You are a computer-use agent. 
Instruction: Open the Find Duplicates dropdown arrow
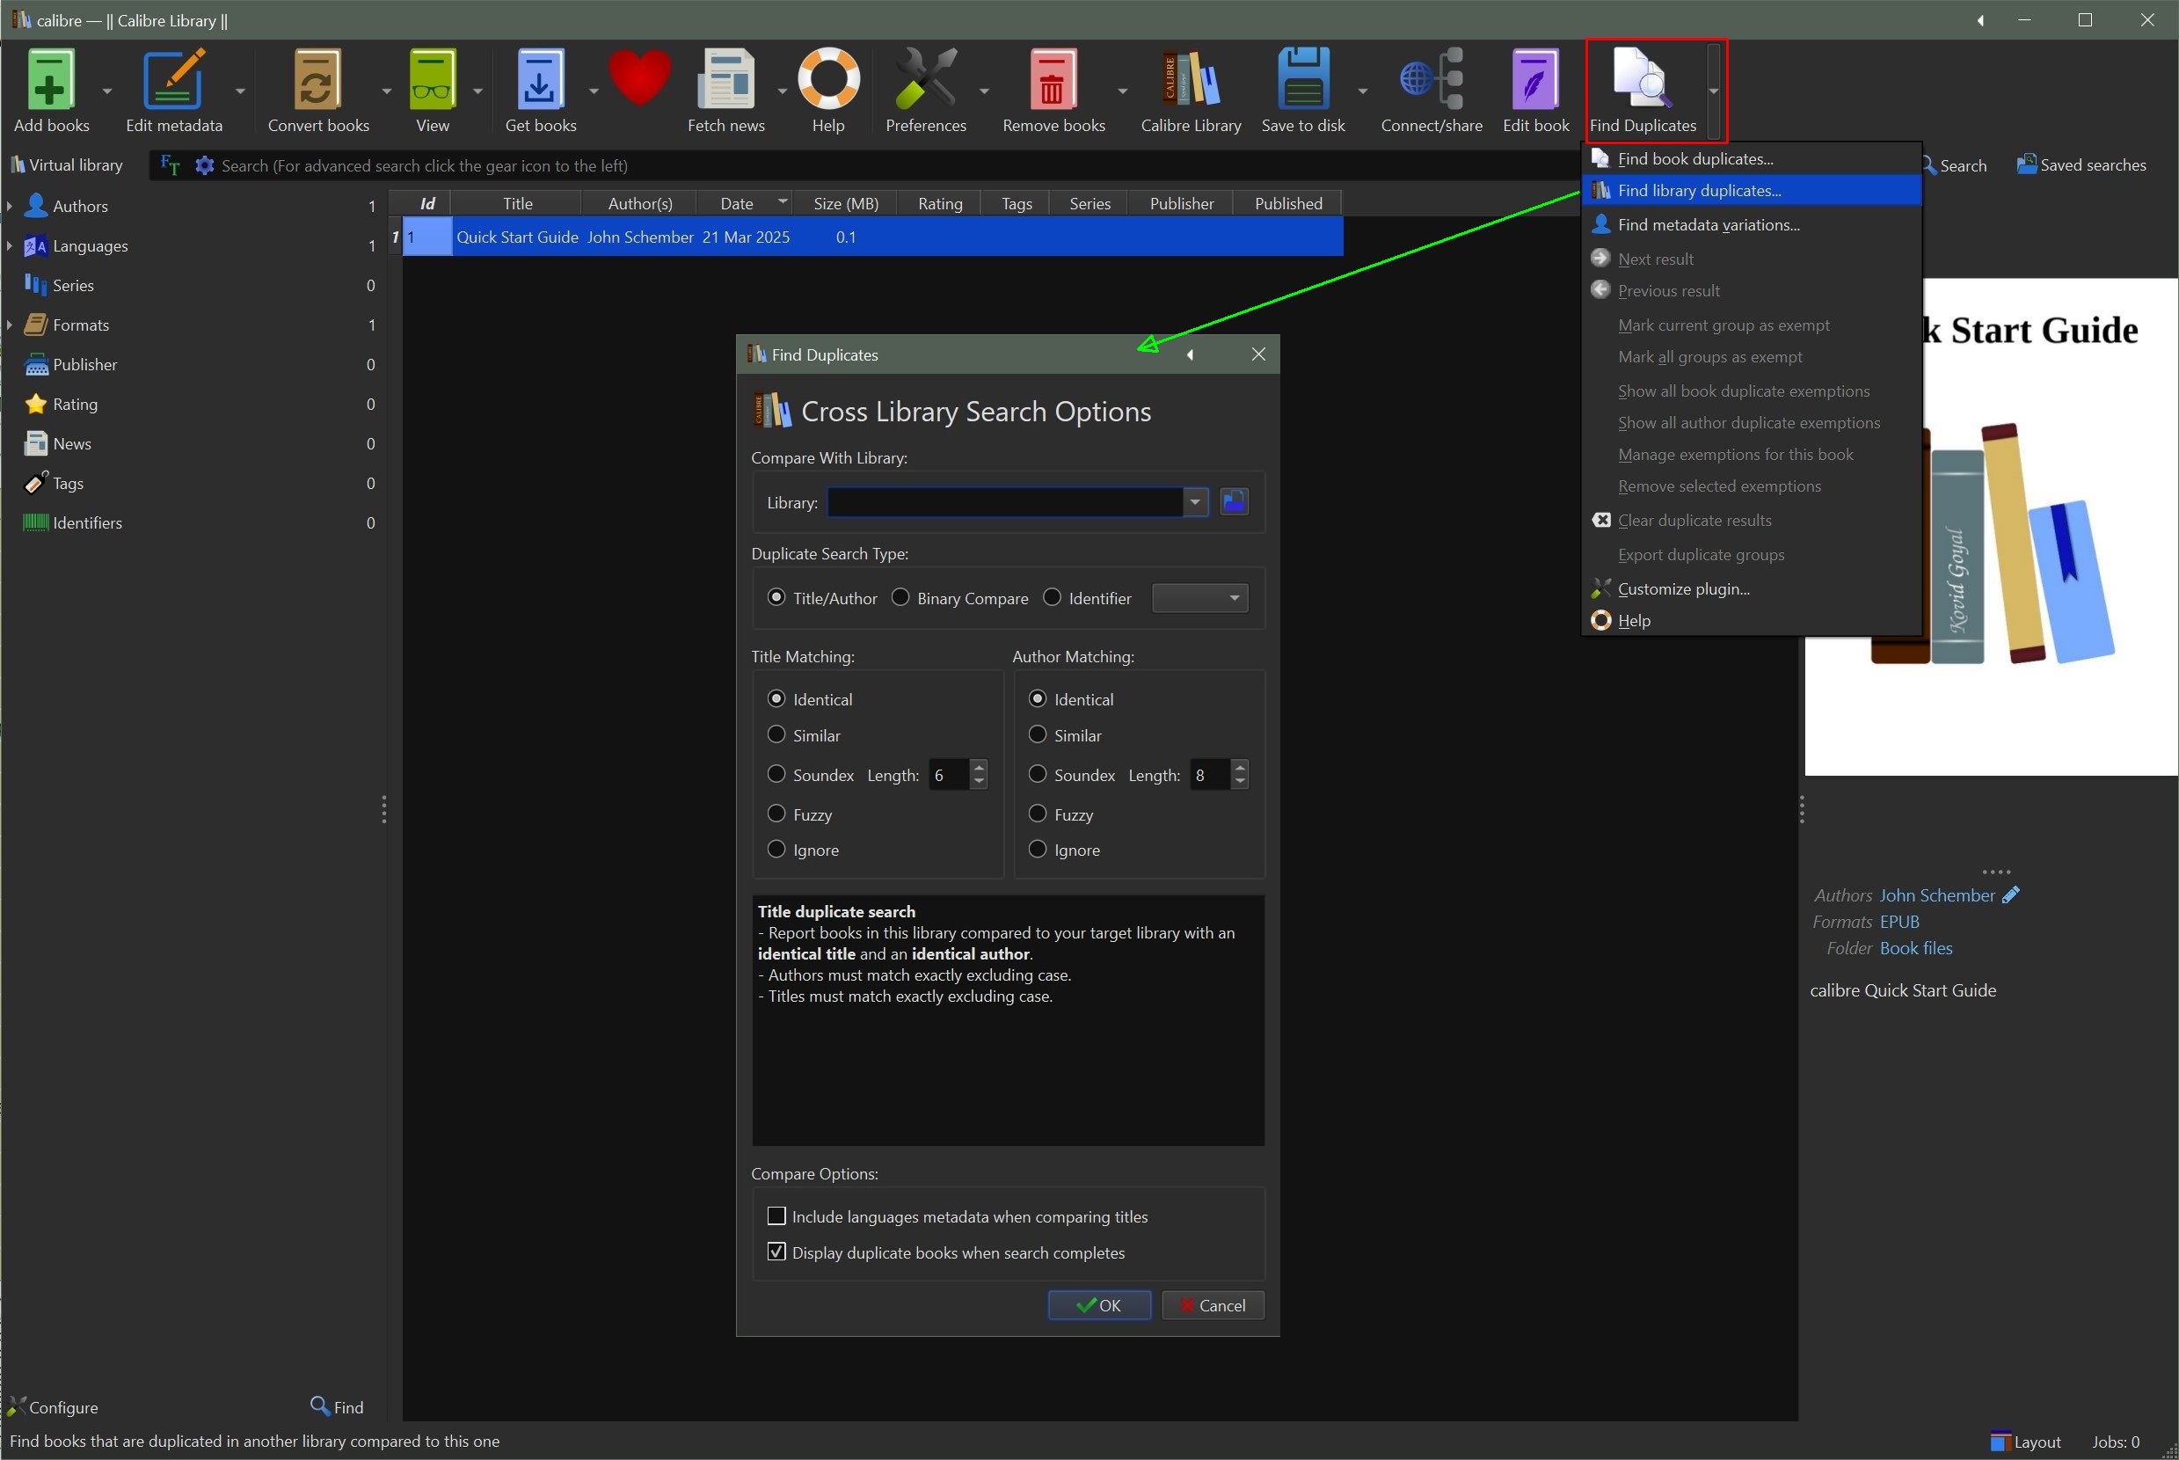click(x=1714, y=91)
